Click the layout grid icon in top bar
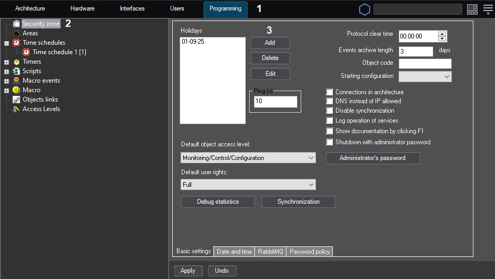495x279 pixels. click(472, 9)
